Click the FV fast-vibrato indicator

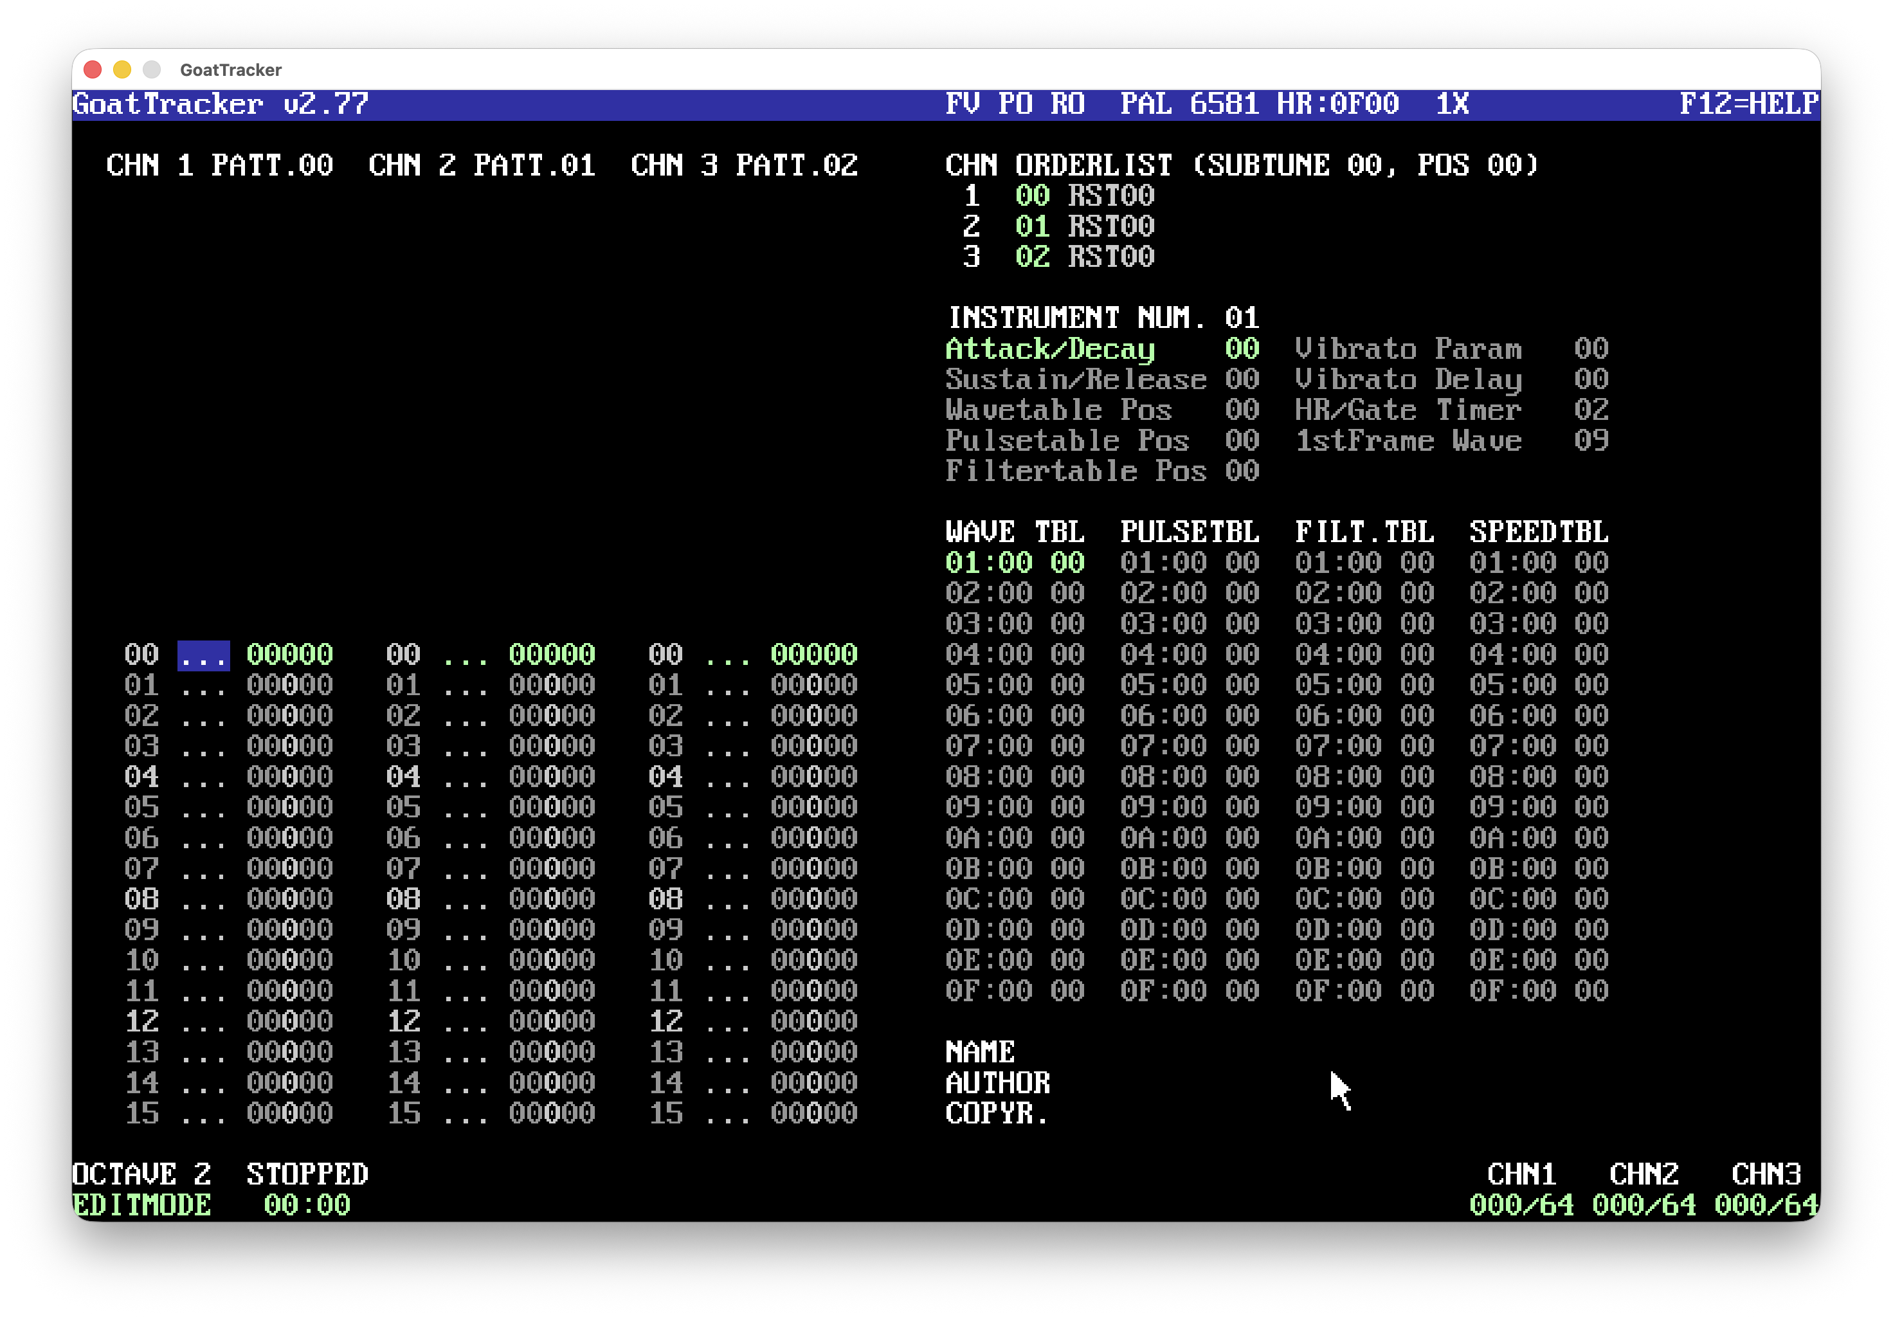point(962,104)
